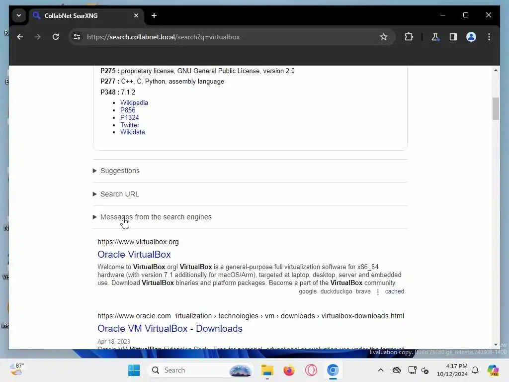
Task: Open the P856 link
Action: click(128, 110)
